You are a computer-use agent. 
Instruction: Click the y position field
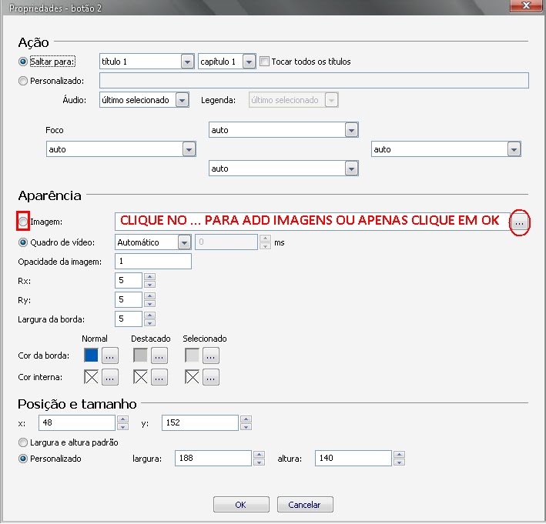[200, 422]
